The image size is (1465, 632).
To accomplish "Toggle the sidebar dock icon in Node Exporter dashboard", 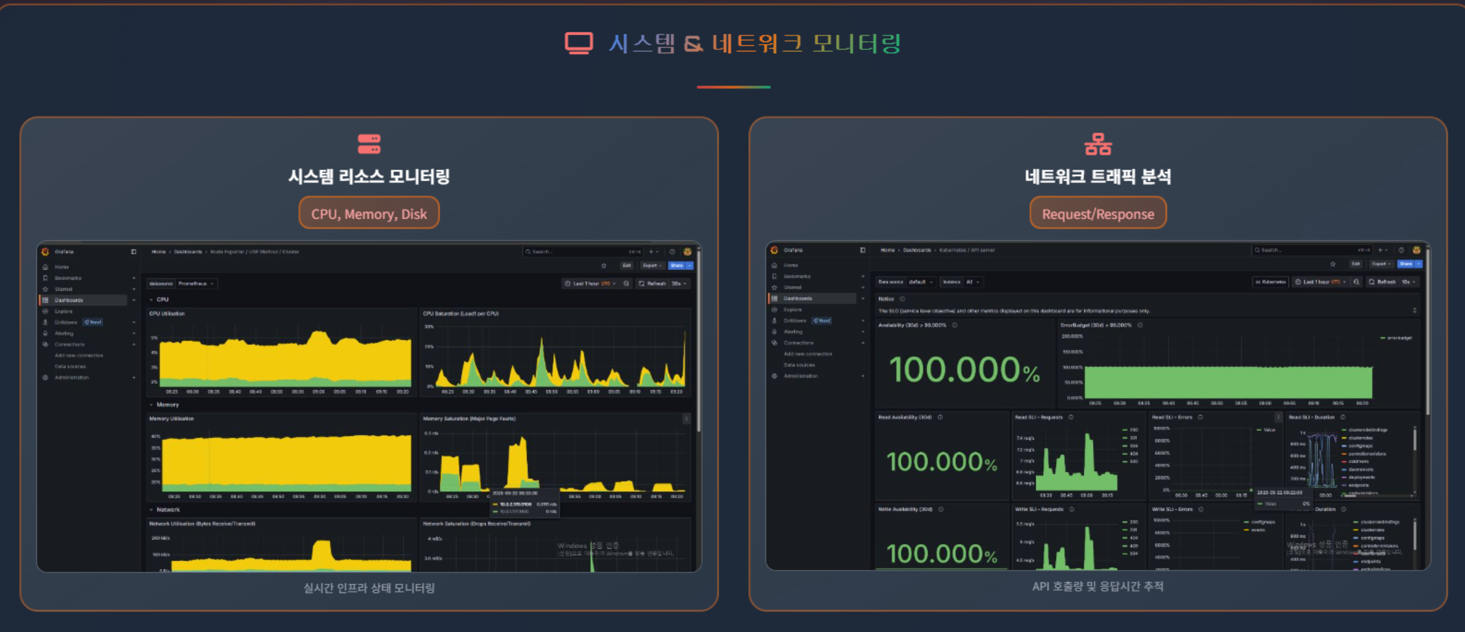I will 134,252.
